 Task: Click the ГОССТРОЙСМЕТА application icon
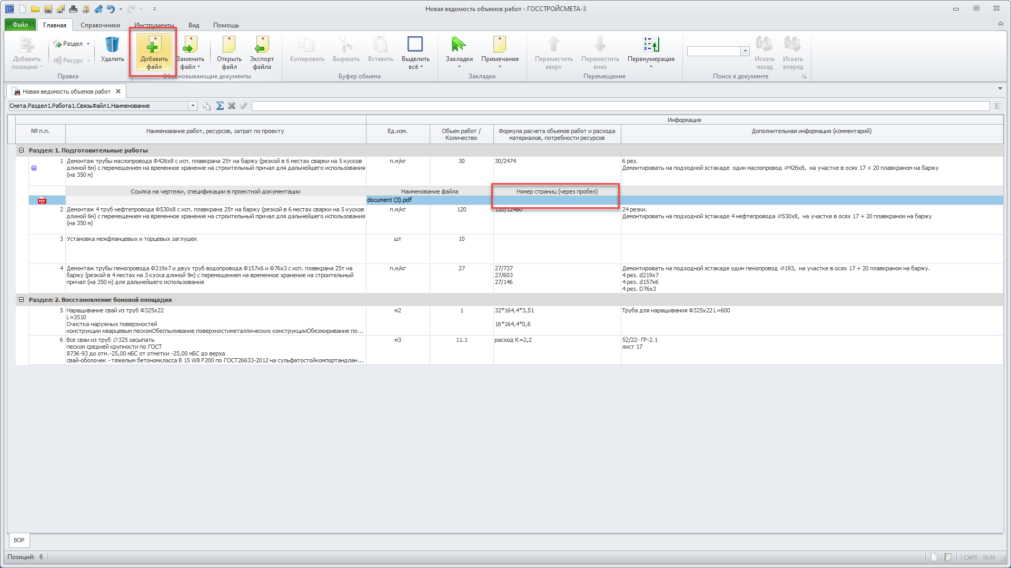coord(9,9)
